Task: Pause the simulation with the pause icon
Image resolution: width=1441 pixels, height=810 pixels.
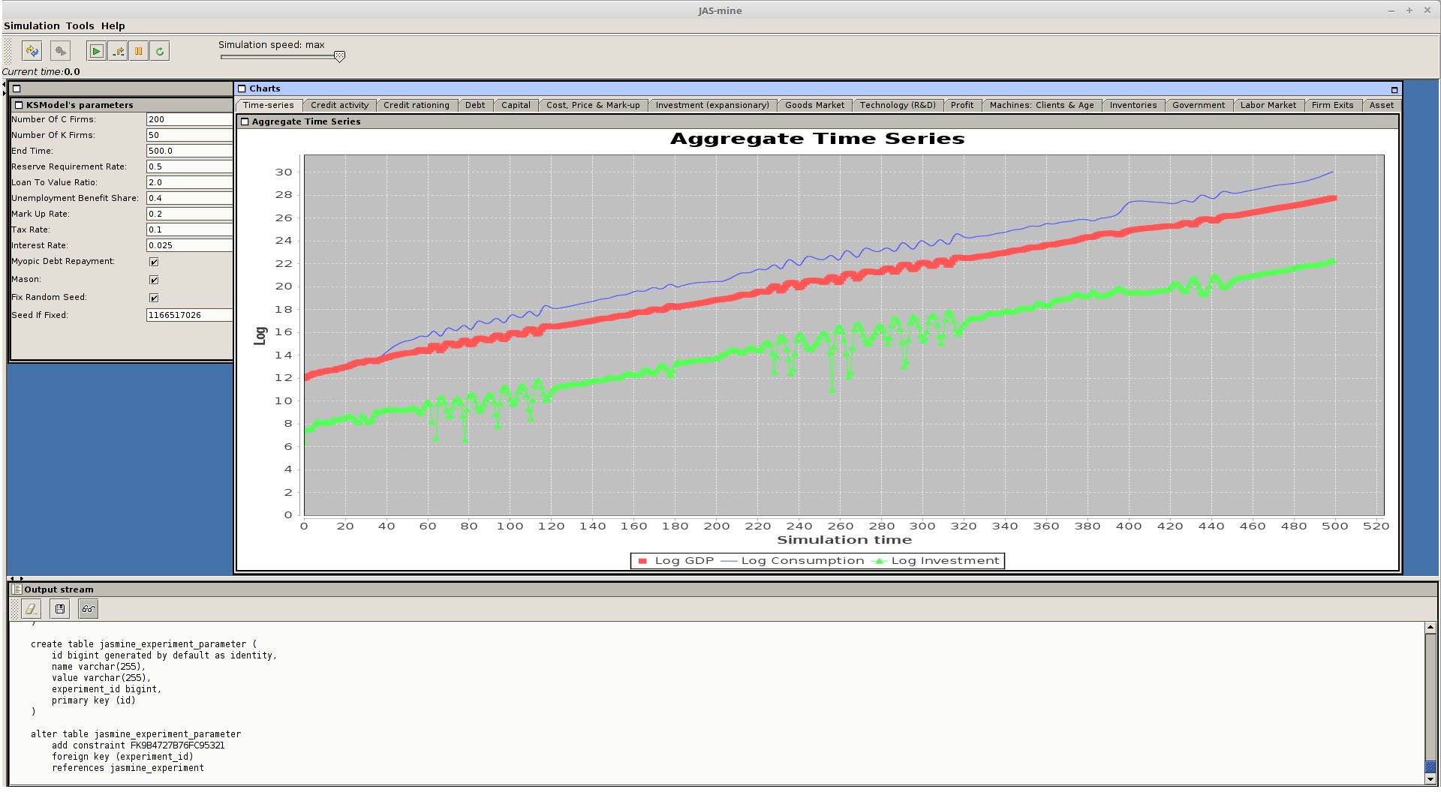Action: coord(139,51)
